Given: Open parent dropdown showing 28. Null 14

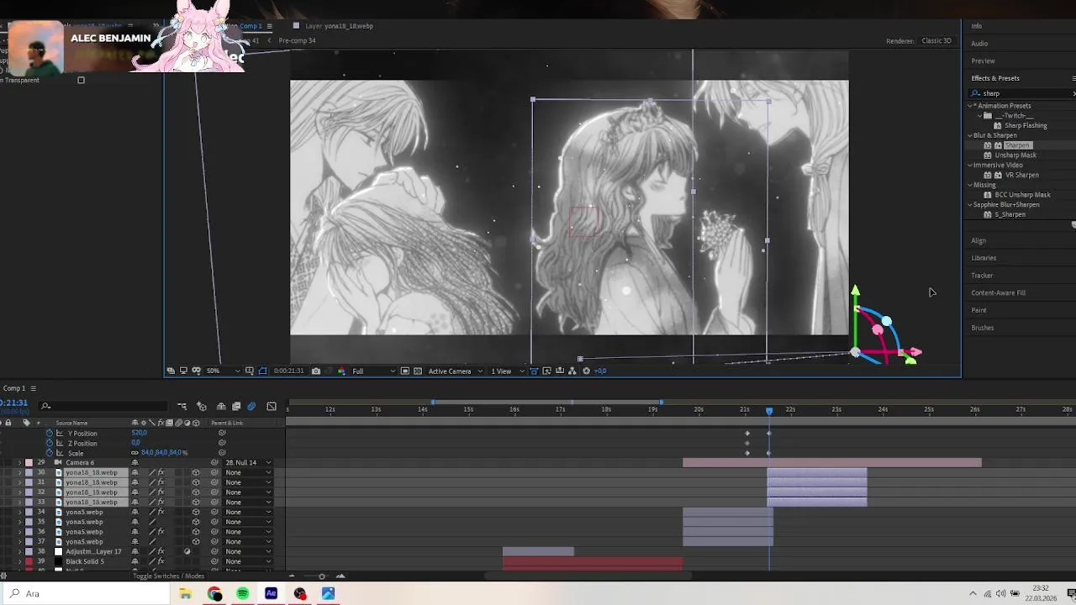Looking at the screenshot, I should pyautogui.click(x=248, y=463).
